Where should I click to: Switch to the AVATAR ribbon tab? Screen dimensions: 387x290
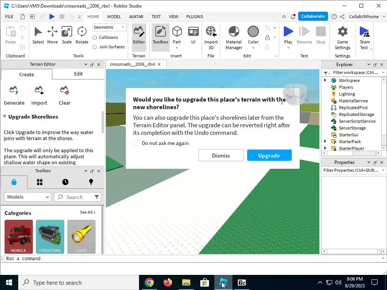pos(136,17)
